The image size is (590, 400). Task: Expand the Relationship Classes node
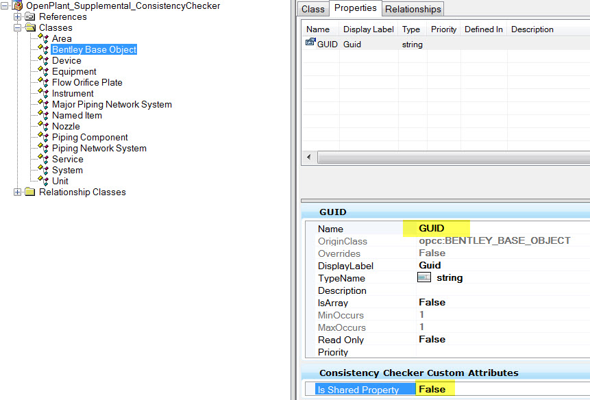[17, 192]
